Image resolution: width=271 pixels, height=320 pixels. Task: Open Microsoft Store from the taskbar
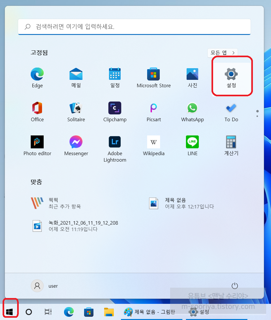pyautogui.click(x=89, y=312)
